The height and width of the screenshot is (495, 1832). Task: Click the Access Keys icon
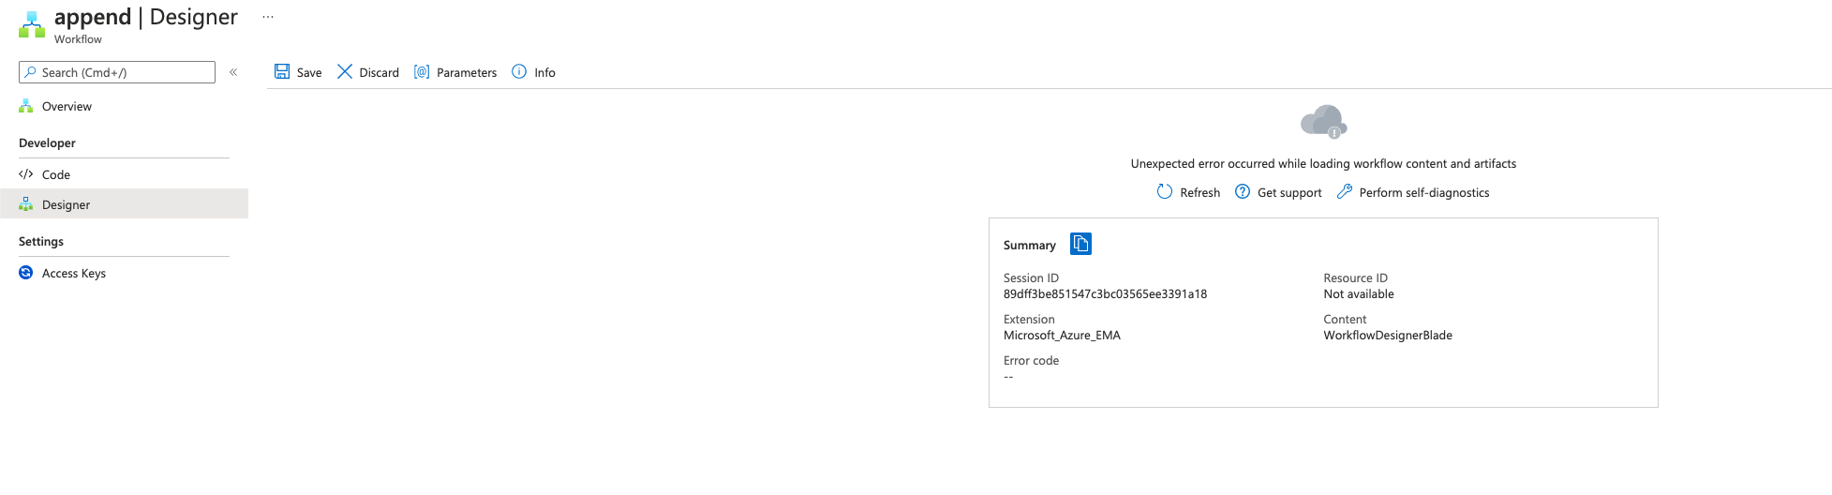tap(26, 273)
